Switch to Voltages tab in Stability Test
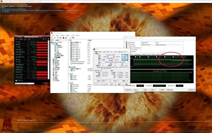 click(x=144, y=54)
